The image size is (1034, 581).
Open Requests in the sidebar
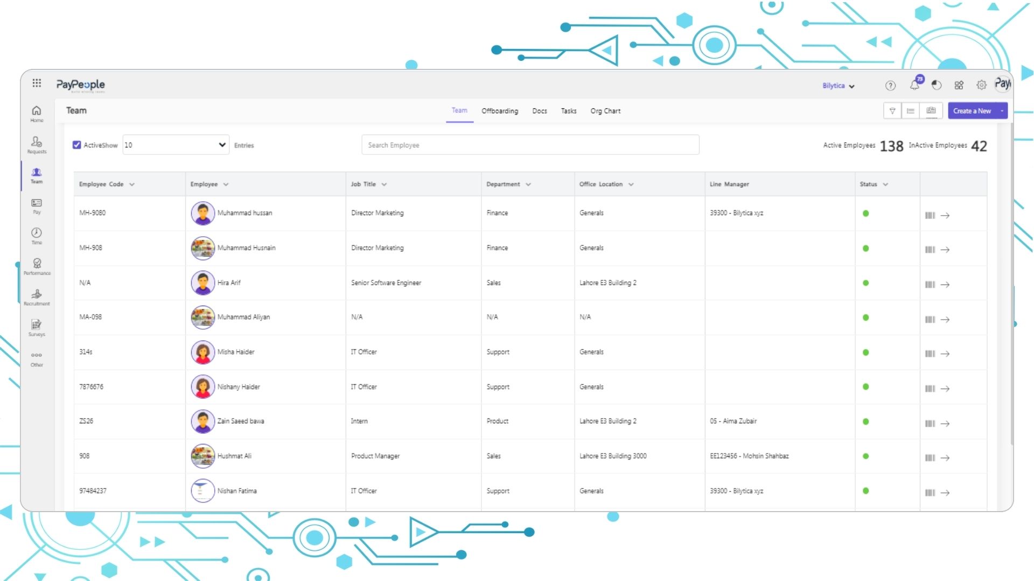(x=37, y=145)
